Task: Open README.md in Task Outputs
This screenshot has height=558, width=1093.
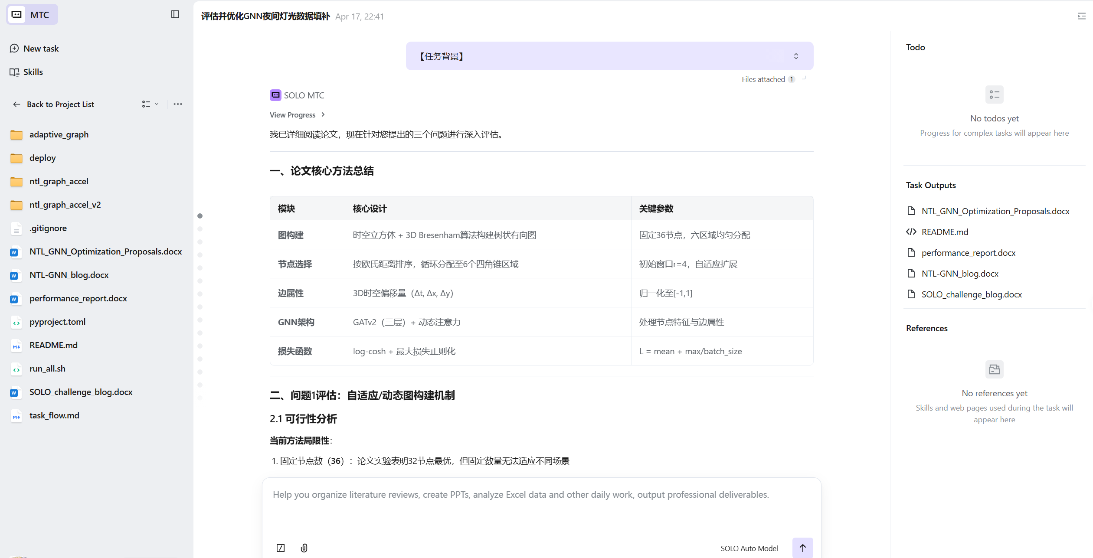Action: click(945, 232)
